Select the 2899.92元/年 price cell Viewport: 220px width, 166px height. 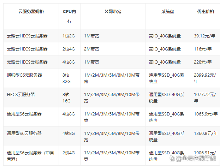click(x=205, y=78)
